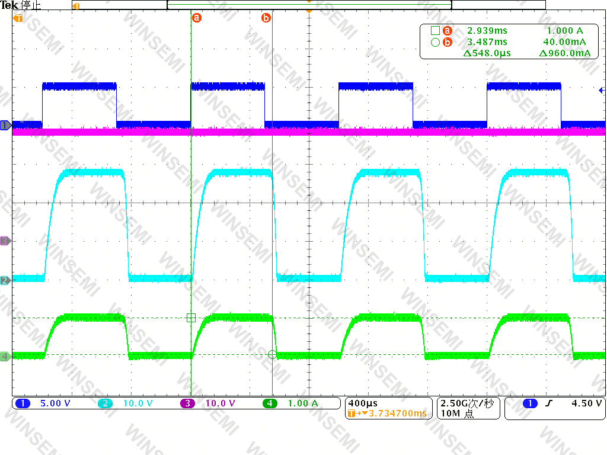Viewport: 607px width, 455px height.
Task: Click the channel 4 ground marker
Action: (5, 356)
